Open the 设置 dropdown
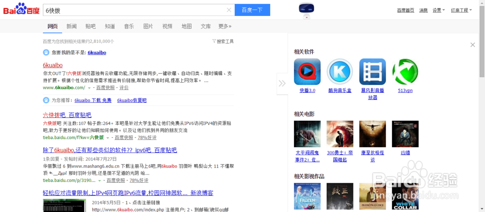The image size is (485, 212). (x=438, y=10)
